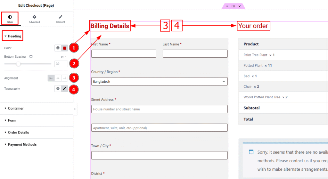Delete section using the X icon

pyautogui.click(x=240, y=6)
